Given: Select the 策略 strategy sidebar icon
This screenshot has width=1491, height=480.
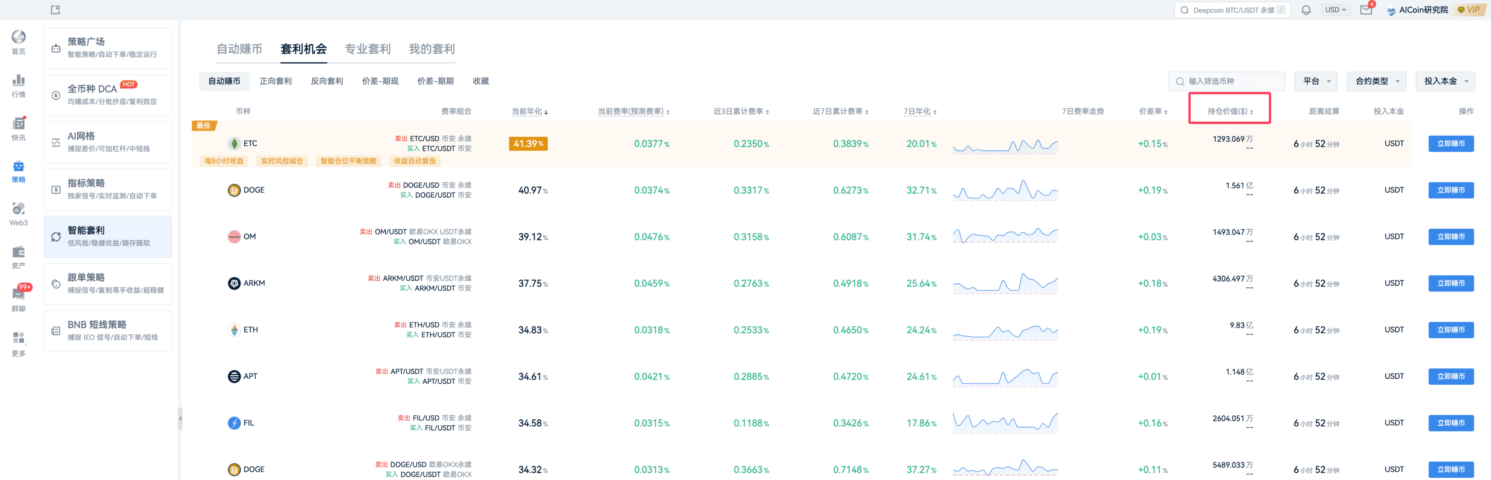Looking at the screenshot, I should pyautogui.click(x=19, y=172).
